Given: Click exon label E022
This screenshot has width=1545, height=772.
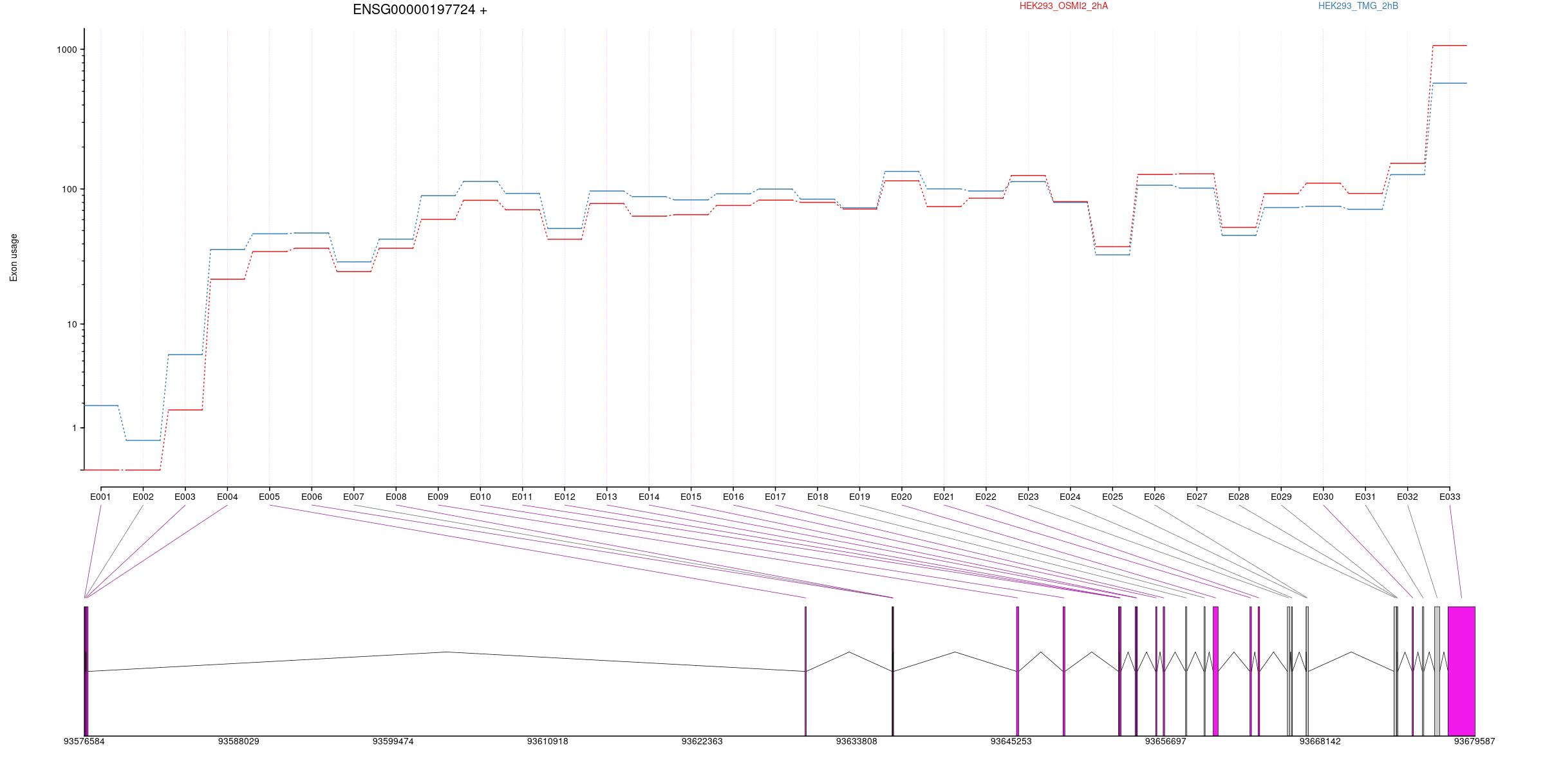Looking at the screenshot, I should pyautogui.click(x=986, y=497).
